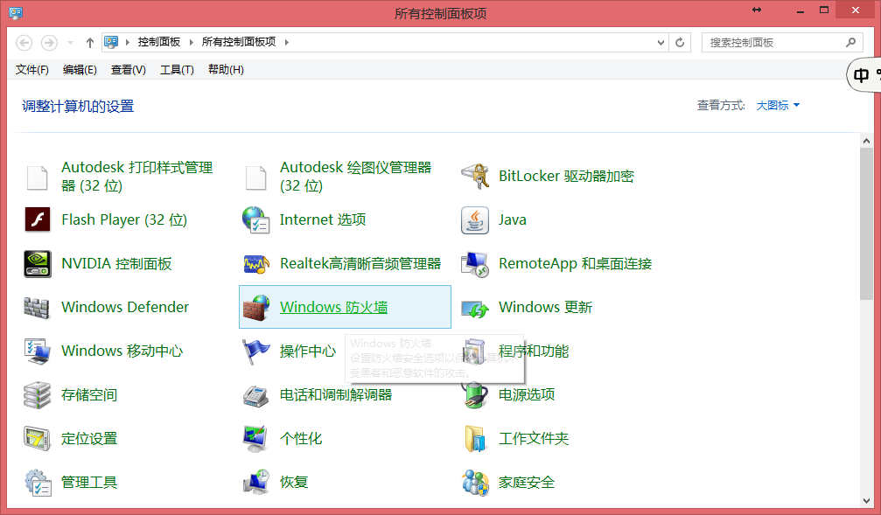
Task: Open the Personalization monitor icon
Action: pyautogui.click(x=255, y=439)
